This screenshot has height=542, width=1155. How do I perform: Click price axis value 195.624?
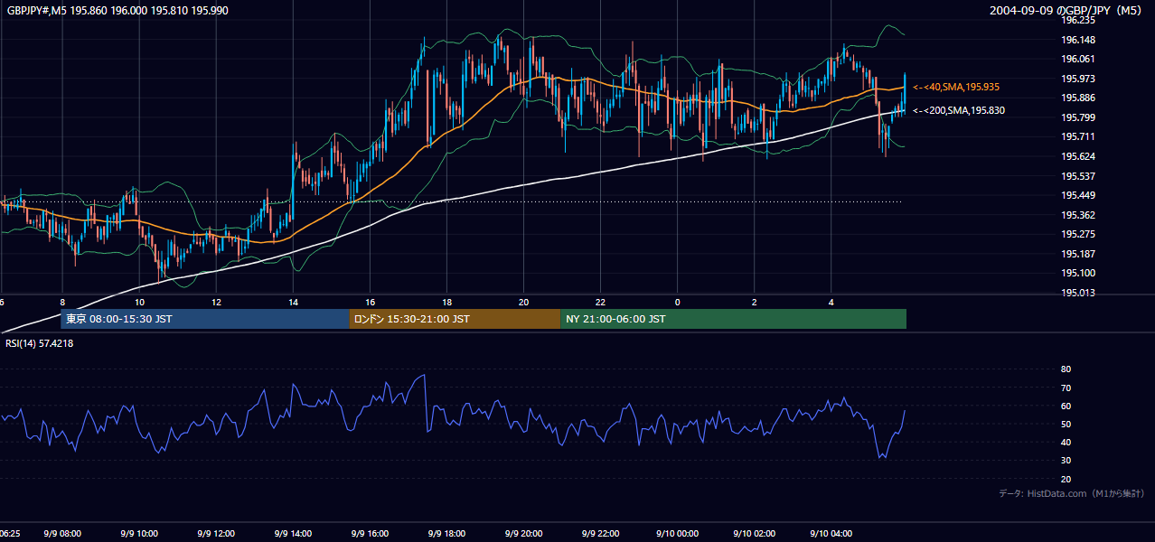[x=1079, y=156]
